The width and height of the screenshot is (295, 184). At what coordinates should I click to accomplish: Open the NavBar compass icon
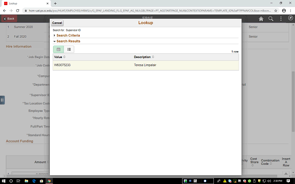click(290, 18)
